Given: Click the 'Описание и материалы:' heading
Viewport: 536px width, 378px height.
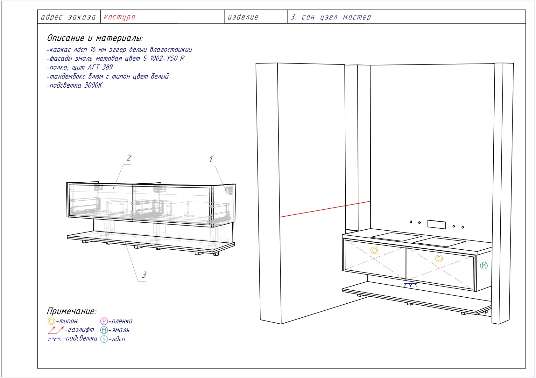Looking at the screenshot, I should pos(95,38).
